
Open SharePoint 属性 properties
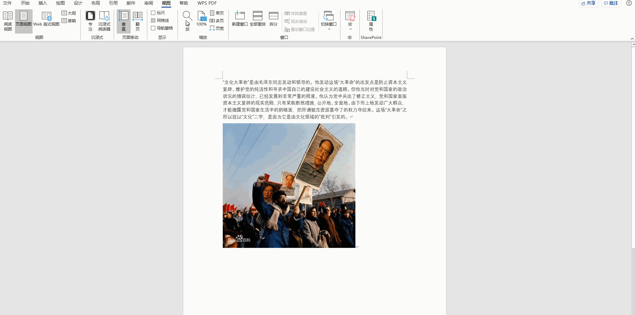pos(371,20)
